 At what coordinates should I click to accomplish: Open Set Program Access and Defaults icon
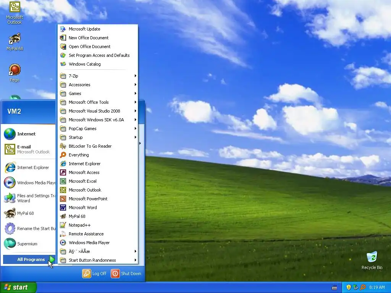click(63, 55)
